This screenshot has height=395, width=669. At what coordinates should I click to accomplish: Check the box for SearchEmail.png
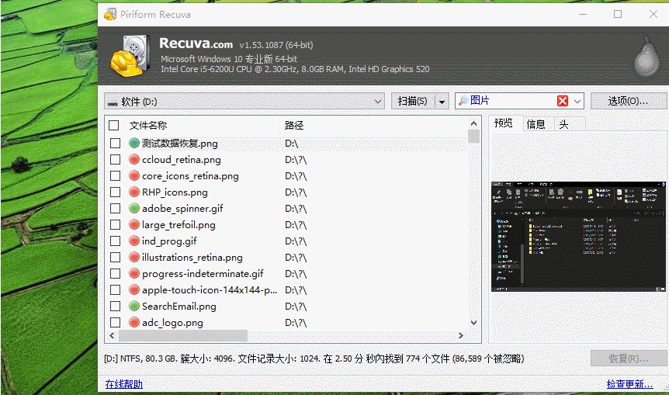(115, 306)
